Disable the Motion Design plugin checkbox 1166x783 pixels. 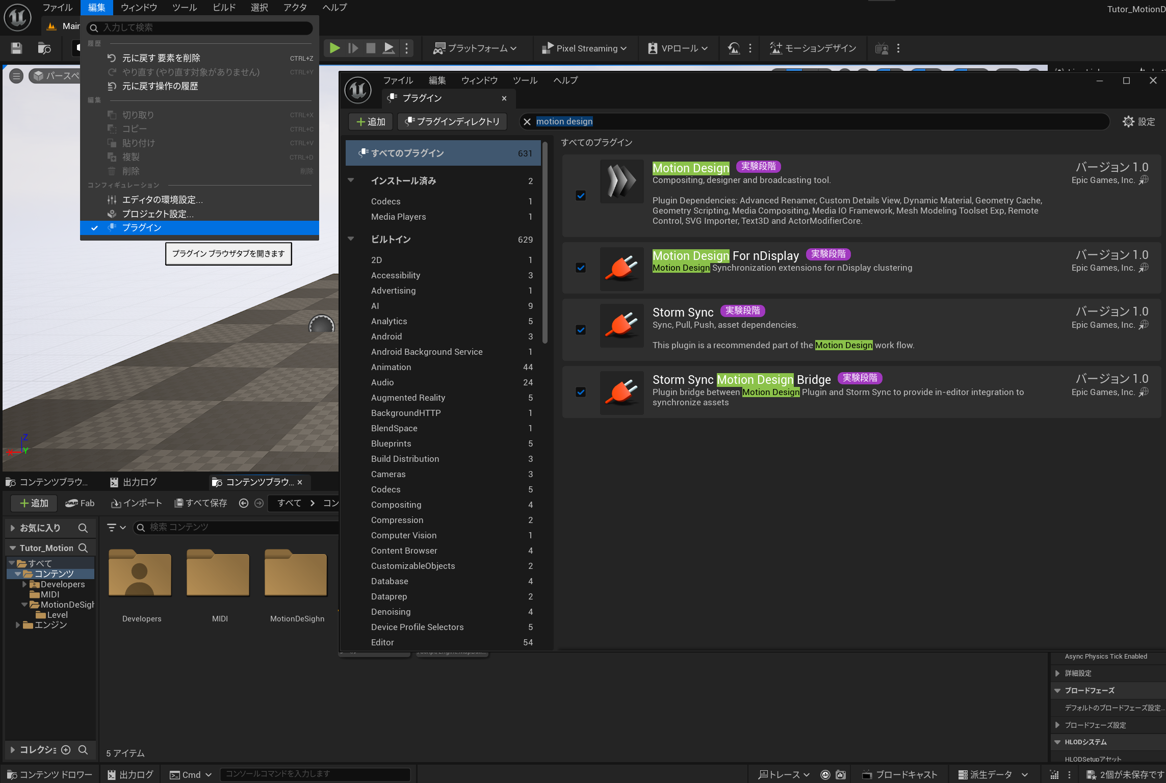coord(581,196)
